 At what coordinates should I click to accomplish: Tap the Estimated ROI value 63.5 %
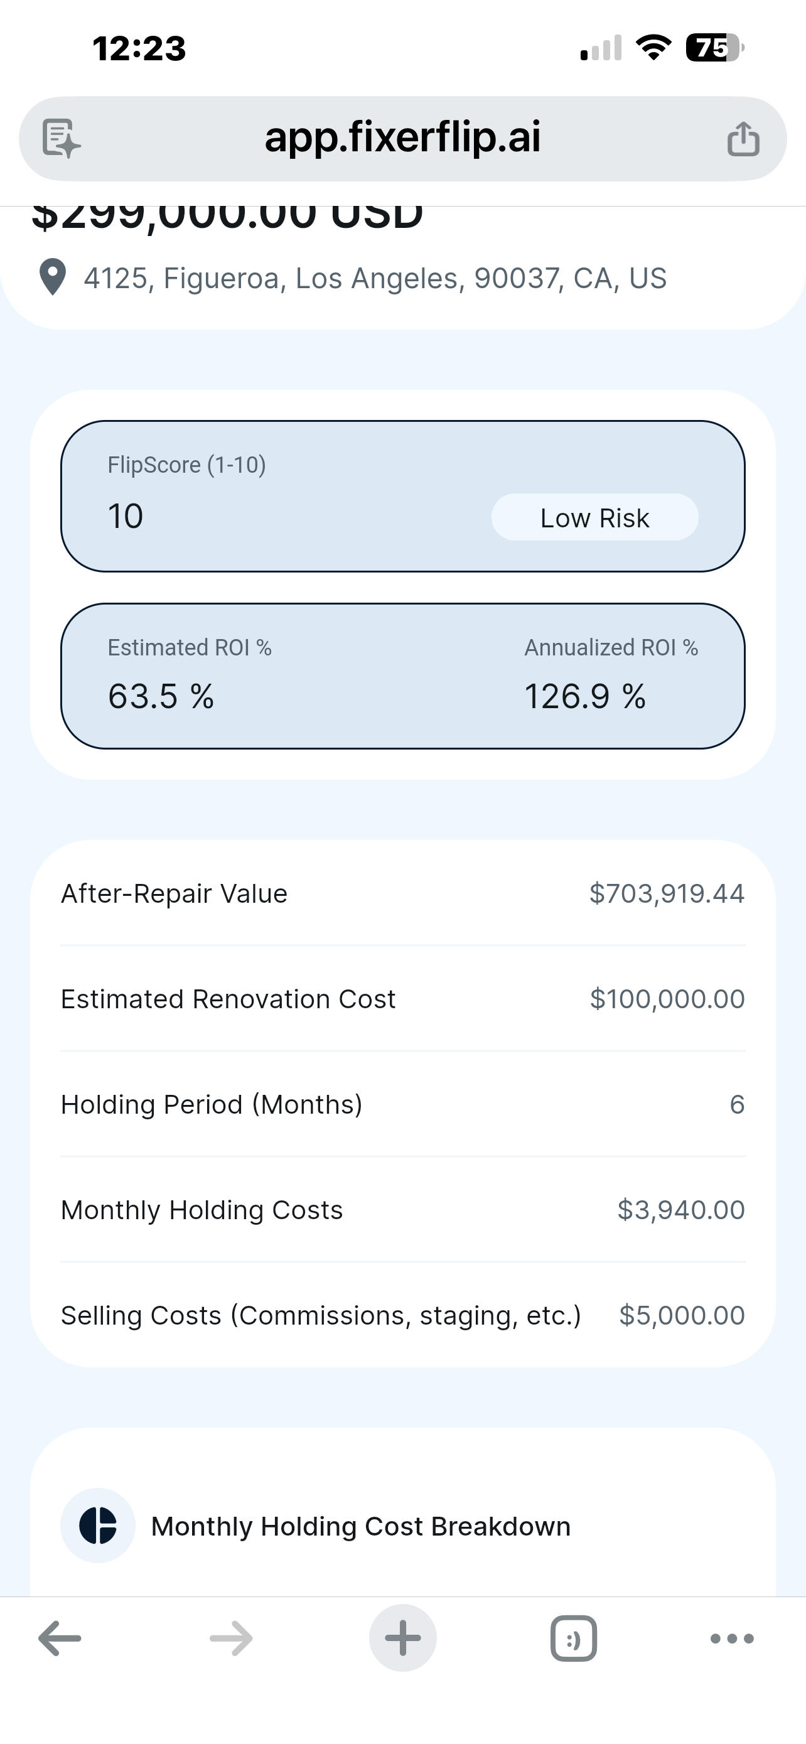pyautogui.click(x=161, y=696)
